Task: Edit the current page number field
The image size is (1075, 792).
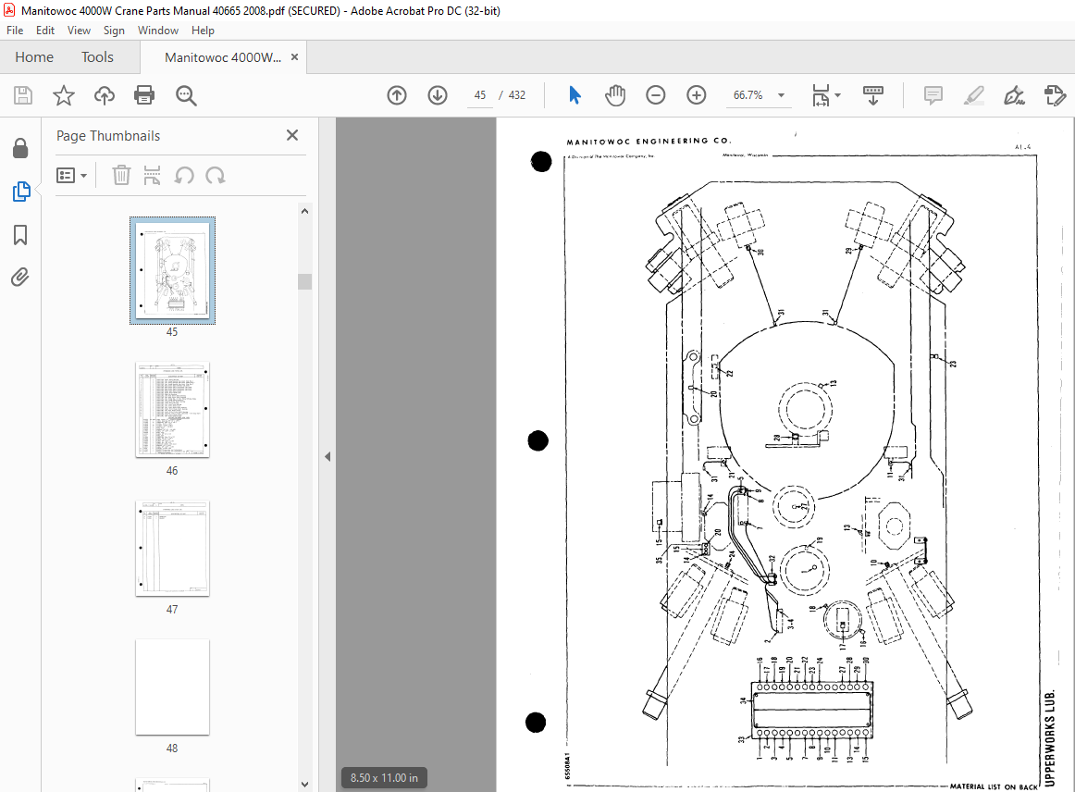Action: [x=480, y=95]
